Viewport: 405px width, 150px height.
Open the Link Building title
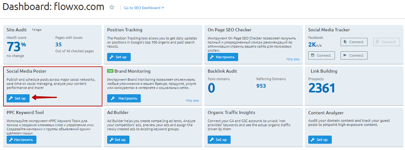tap(324, 71)
